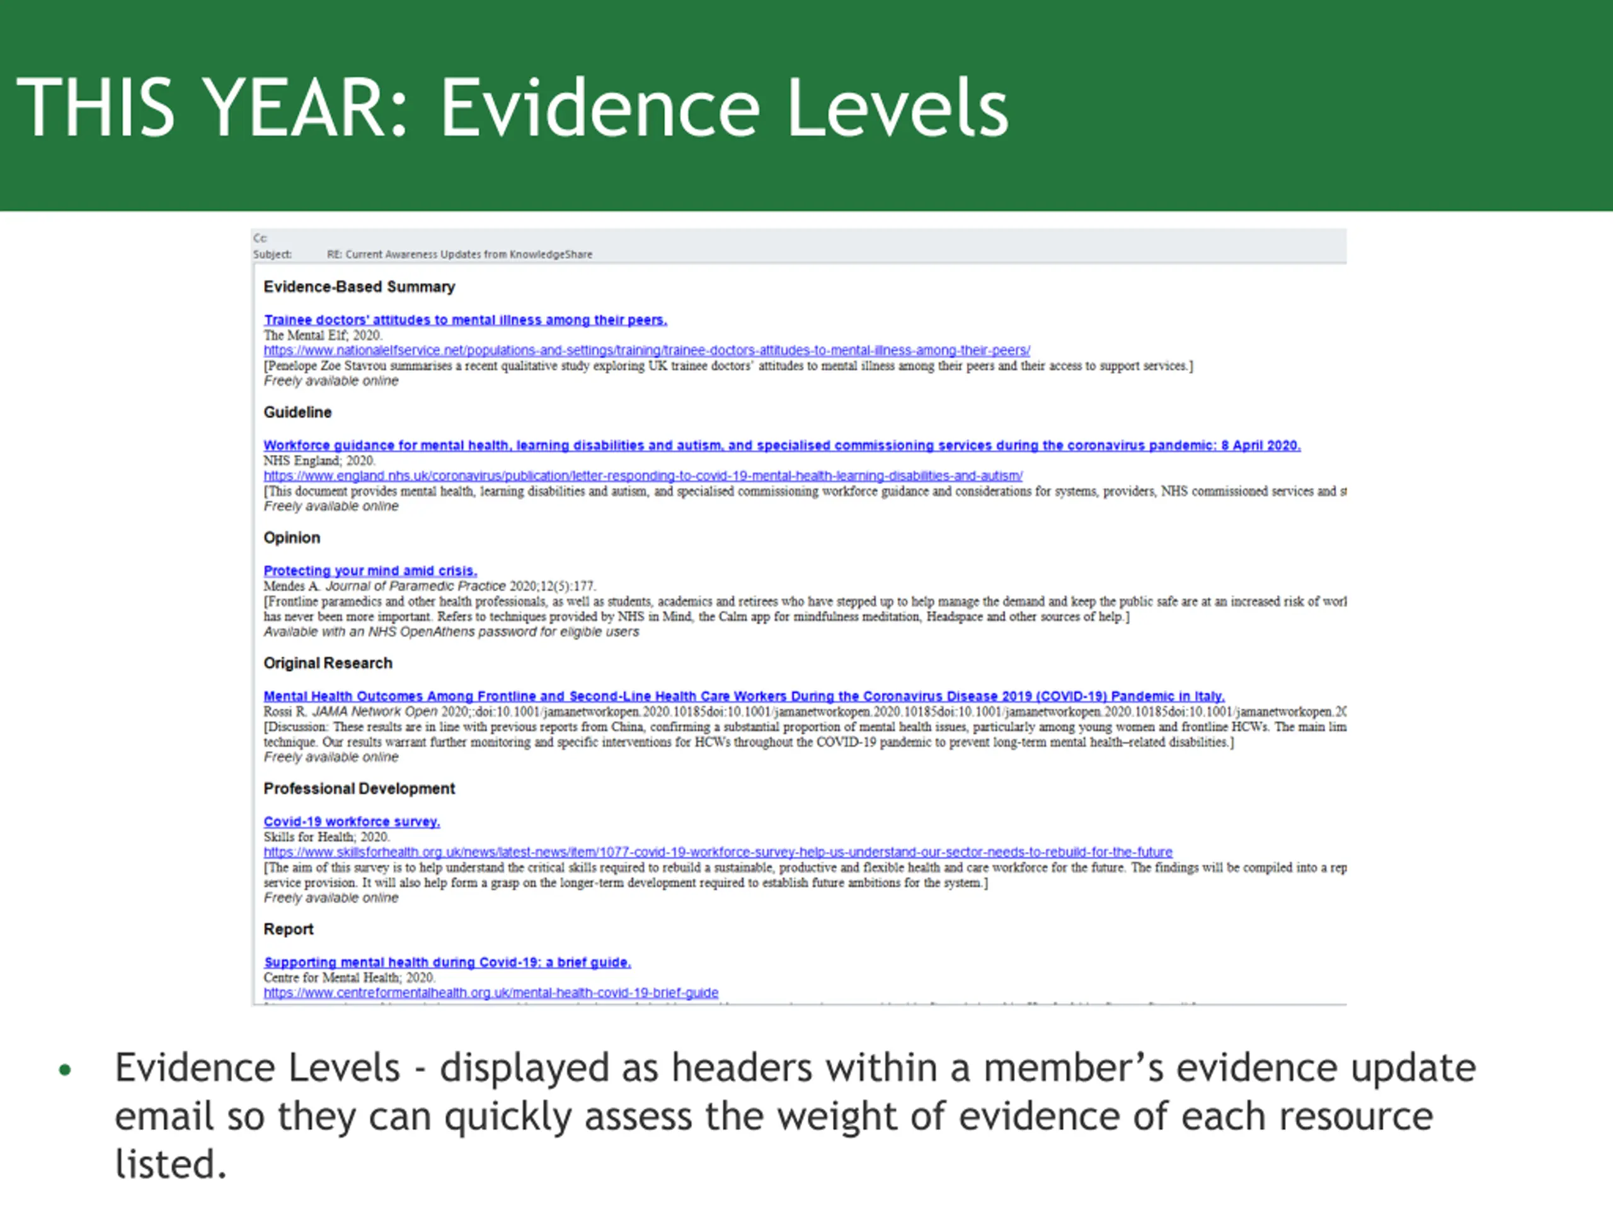The height and width of the screenshot is (1210, 1613).
Task: Click the Guideline section heading
Action: [x=297, y=412]
